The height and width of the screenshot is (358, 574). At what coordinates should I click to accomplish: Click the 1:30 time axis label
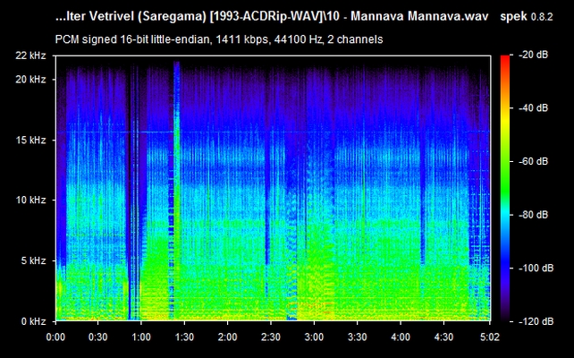[184, 337]
